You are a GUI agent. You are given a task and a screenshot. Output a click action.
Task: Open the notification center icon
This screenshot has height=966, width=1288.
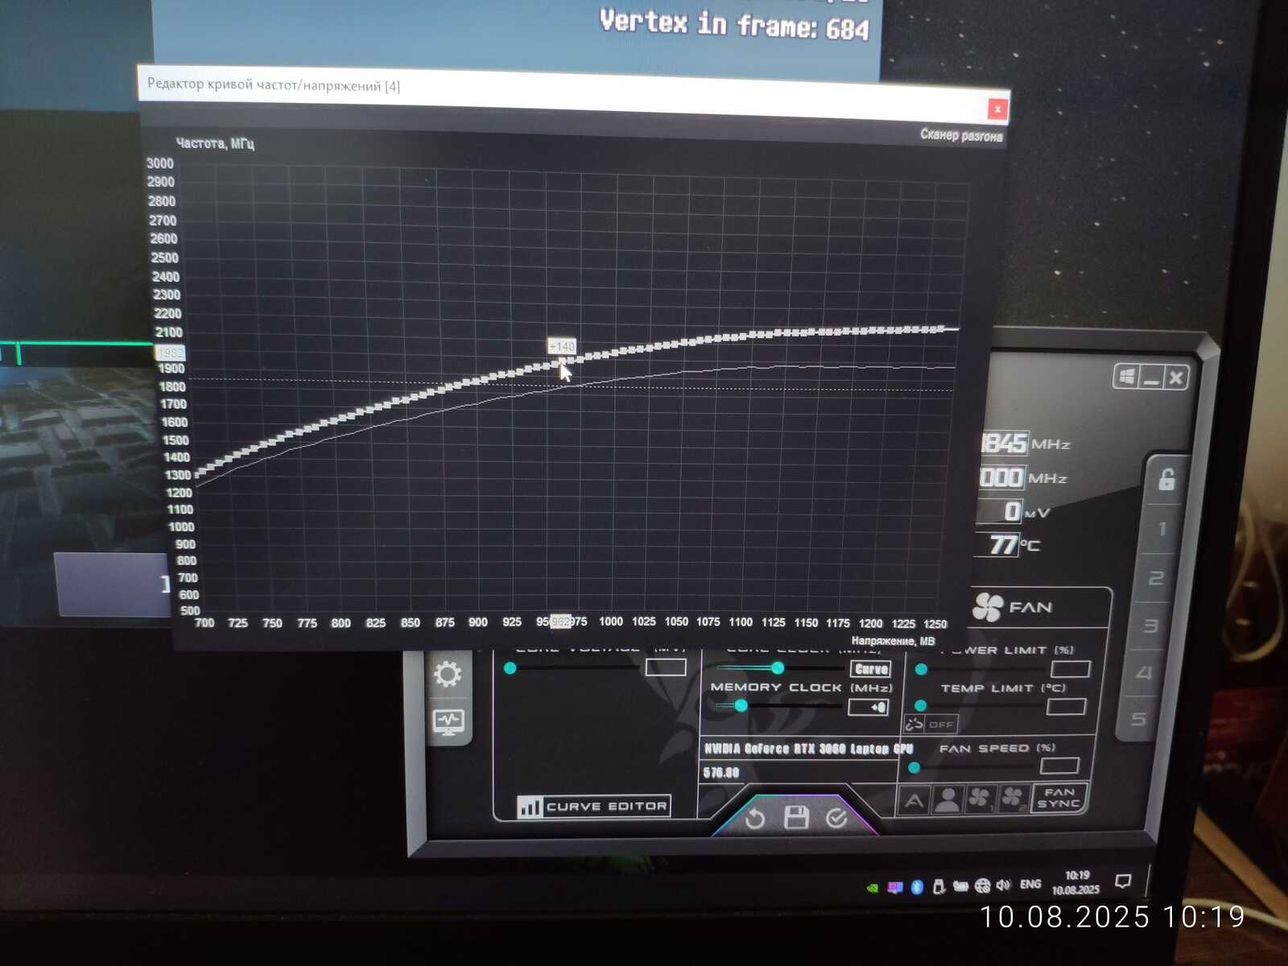[1123, 881]
